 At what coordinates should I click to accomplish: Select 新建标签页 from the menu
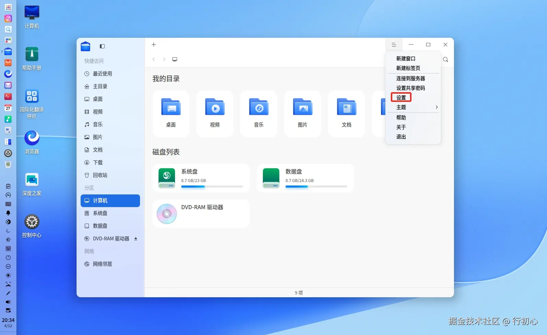tap(413, 68)
